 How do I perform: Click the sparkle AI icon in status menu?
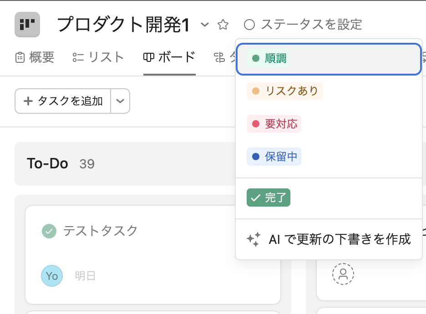click(x=254, y=239)
